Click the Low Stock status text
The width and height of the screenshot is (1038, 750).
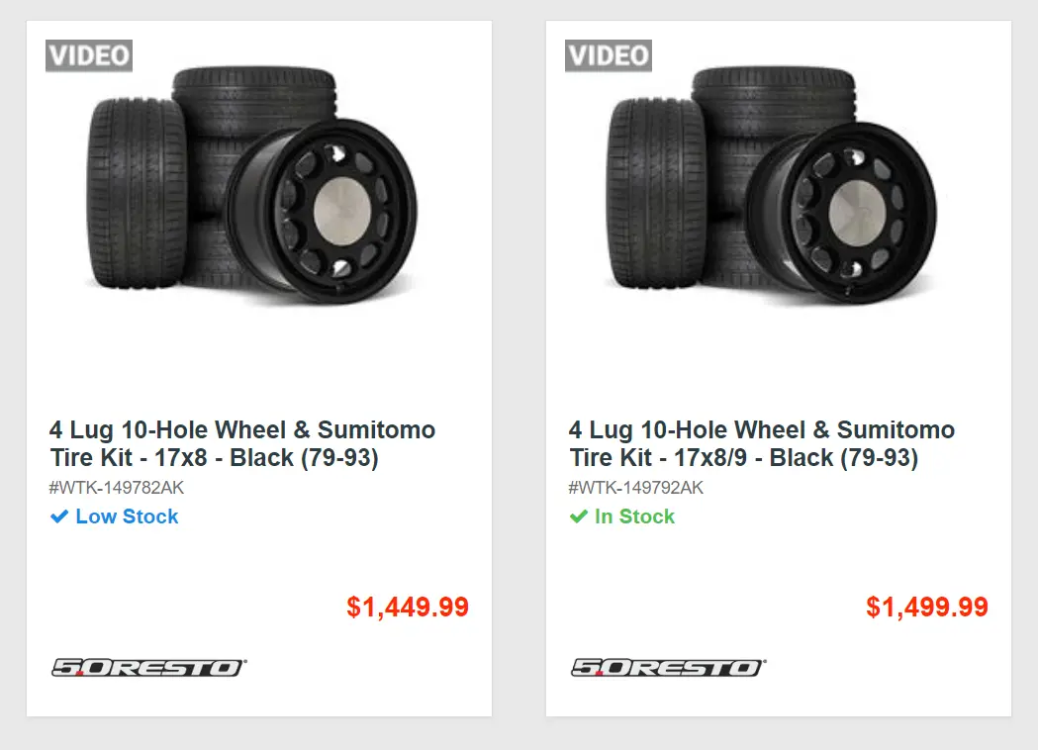(x=127, y=516)
